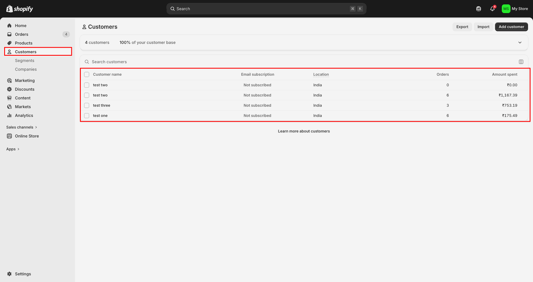
Task: Focus the top Search bar
Action: (266, 9)
